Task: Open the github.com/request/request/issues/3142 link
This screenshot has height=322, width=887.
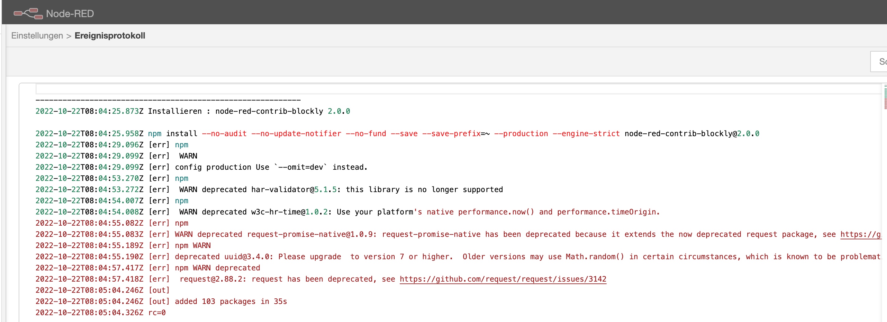Action: [x=503, y=279]
